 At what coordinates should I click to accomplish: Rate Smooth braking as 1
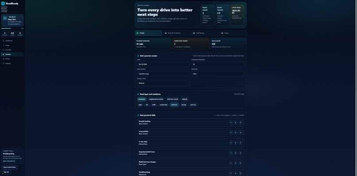coord(231,122)
